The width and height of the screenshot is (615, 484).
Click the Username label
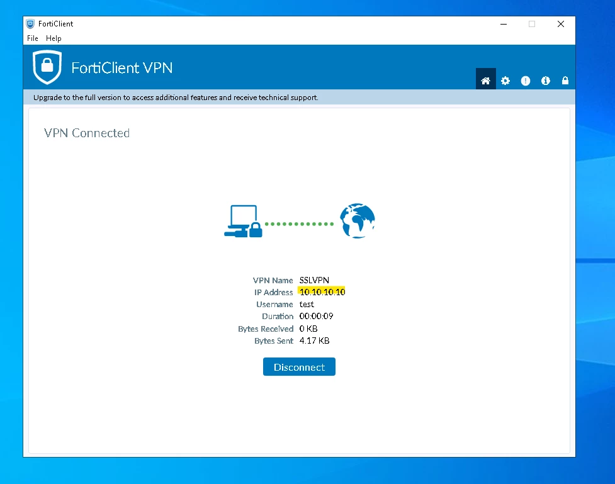point(274,305)
